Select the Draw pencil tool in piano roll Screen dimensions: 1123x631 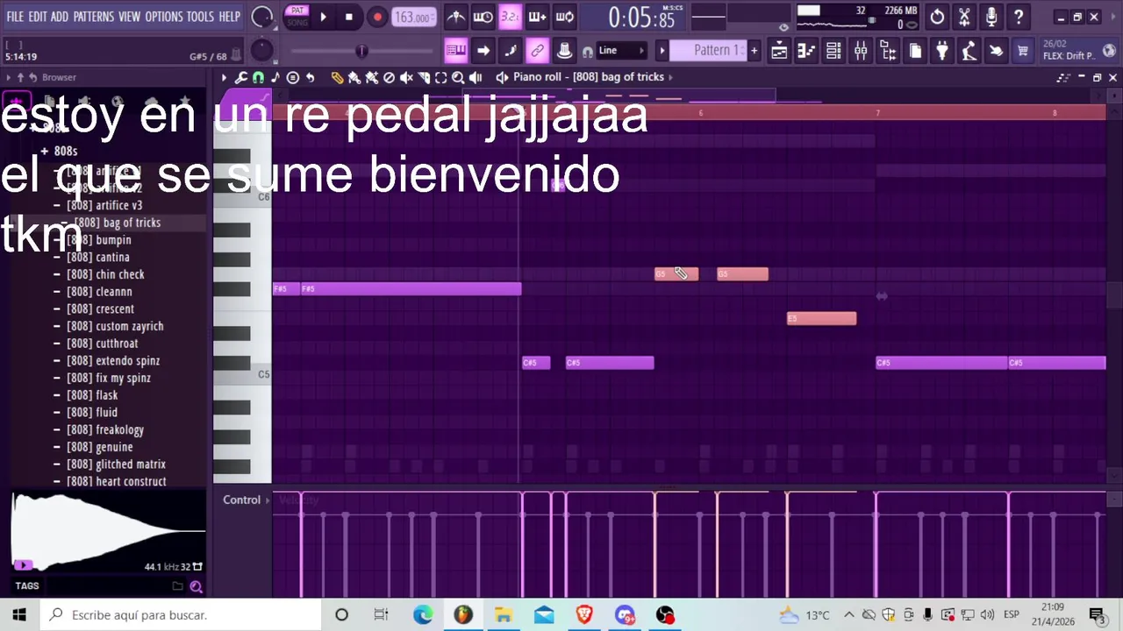[x=337, y=77]
